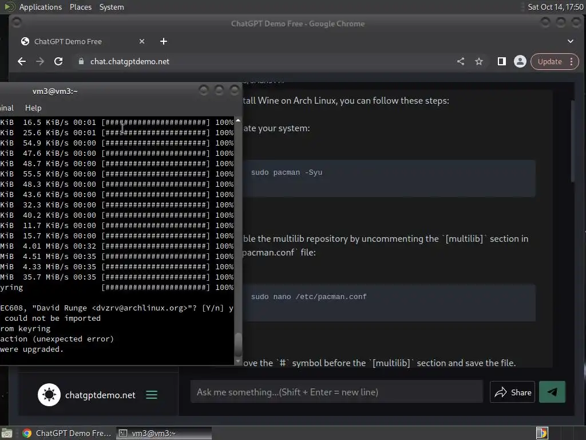Open the terminal Help menu
Viewport: 586px width, 440px height.
tap(33, 108)
